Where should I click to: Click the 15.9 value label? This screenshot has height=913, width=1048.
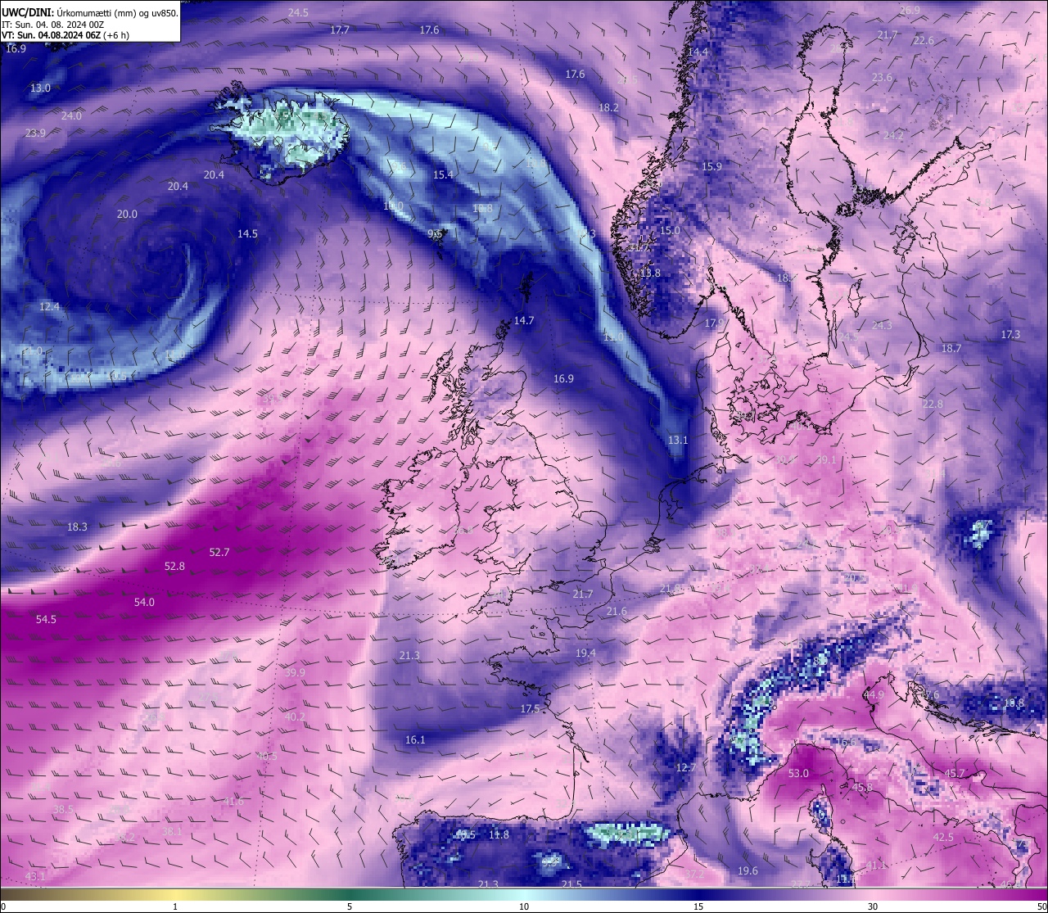(x=712, y=166)
